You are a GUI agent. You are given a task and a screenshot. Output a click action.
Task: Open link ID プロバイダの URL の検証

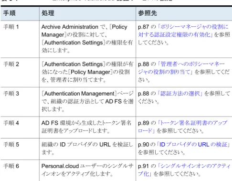193,144
